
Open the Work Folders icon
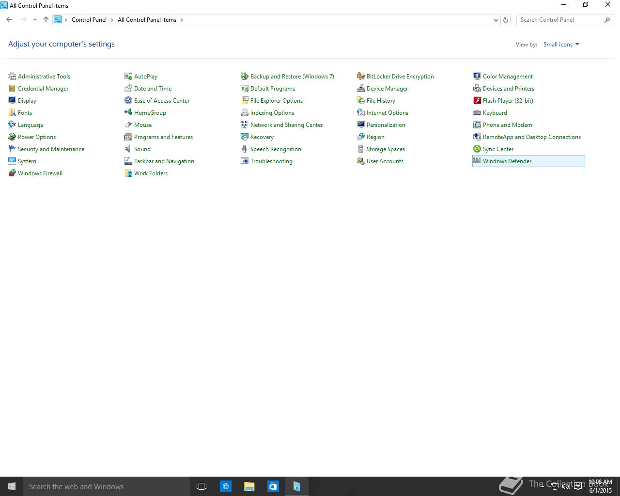[128, 173]
